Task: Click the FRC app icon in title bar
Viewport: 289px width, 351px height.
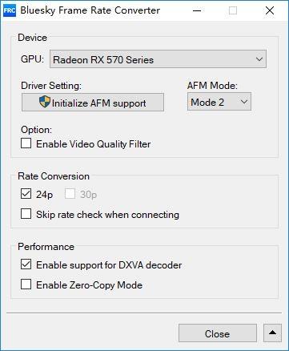Action: pos(10,10)
